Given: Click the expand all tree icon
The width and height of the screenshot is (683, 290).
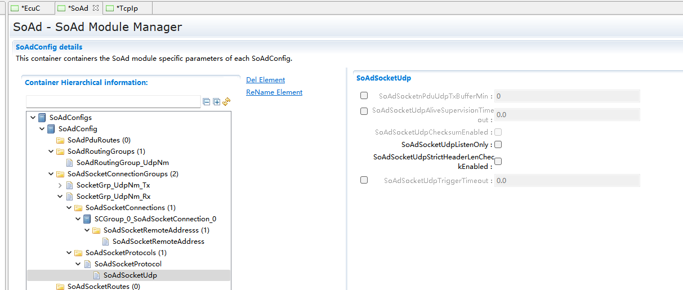Looking at the screenshot, I should pos(216,102).
